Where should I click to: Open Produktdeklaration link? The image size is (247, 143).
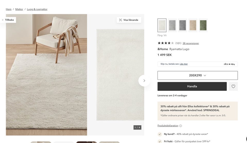[x=168, y=126]
